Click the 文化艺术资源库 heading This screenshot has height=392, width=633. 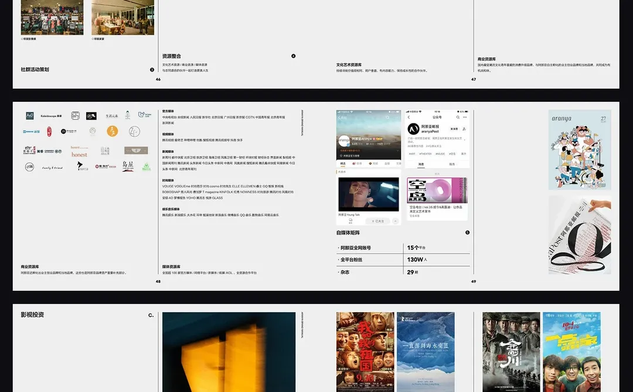tap(349, 64)
